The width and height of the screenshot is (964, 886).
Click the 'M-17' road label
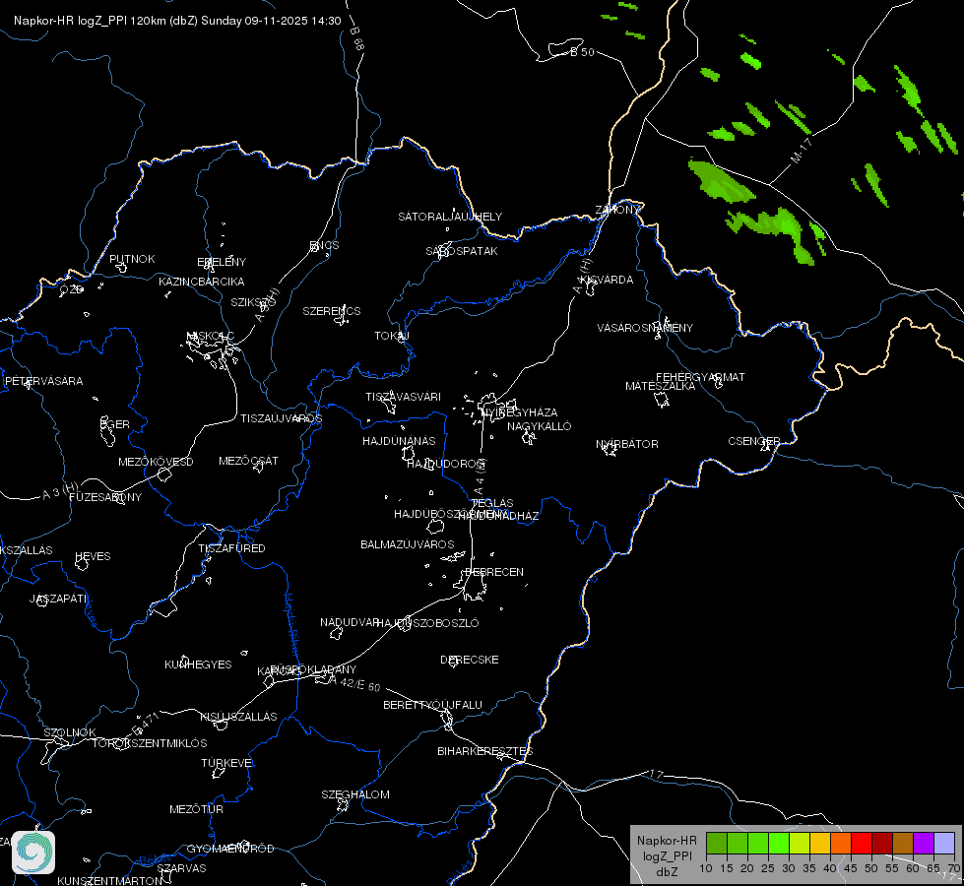coord(802,151)
